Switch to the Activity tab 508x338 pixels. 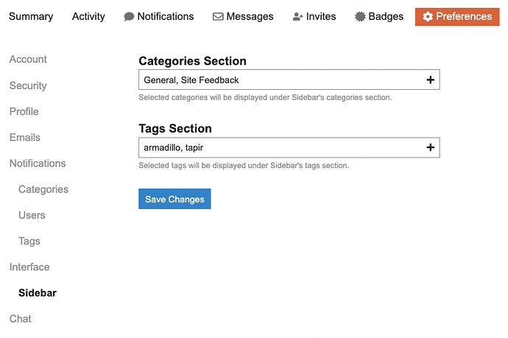tap(88, 16)
